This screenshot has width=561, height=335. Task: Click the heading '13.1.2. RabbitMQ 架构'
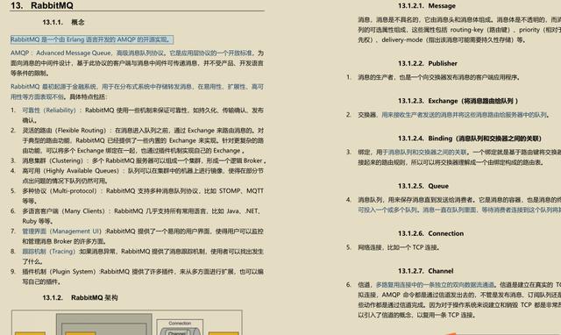(80, 297)
